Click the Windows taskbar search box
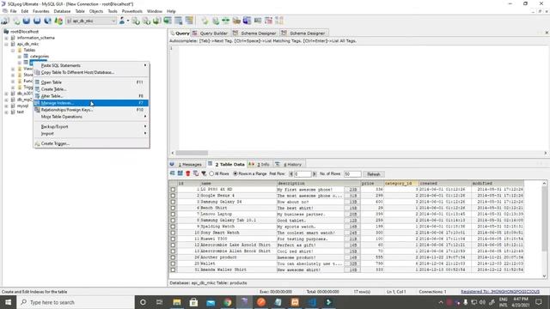The image size is (550, 309). (76, 302)
